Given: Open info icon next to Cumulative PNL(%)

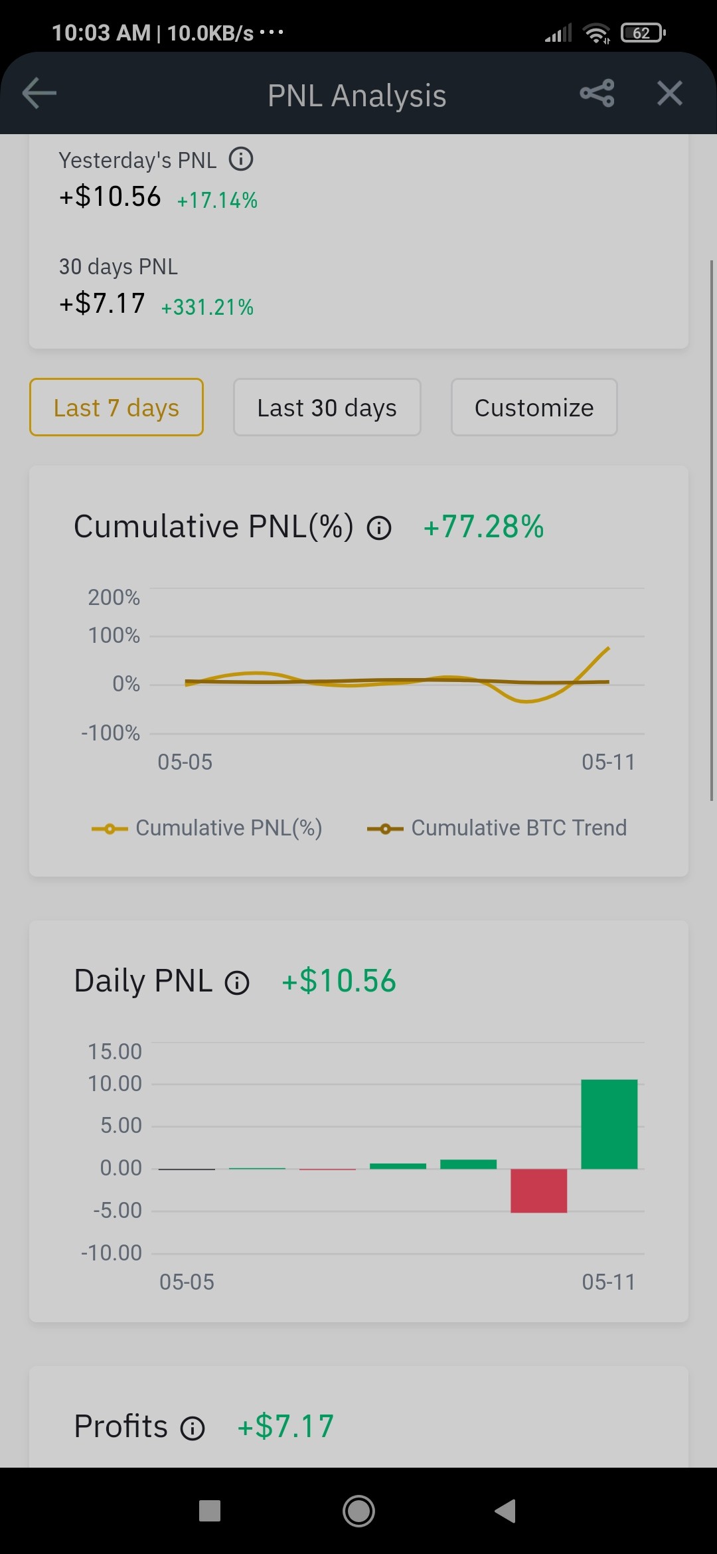Looking at the screenshot, I should pyautogui.click(x=379, y=529).
